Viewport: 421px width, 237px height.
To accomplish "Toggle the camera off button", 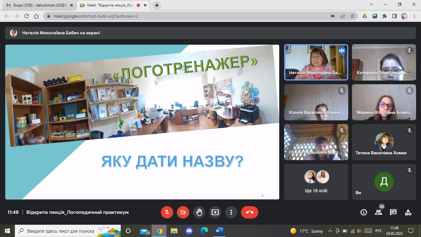I will (183, 212).
